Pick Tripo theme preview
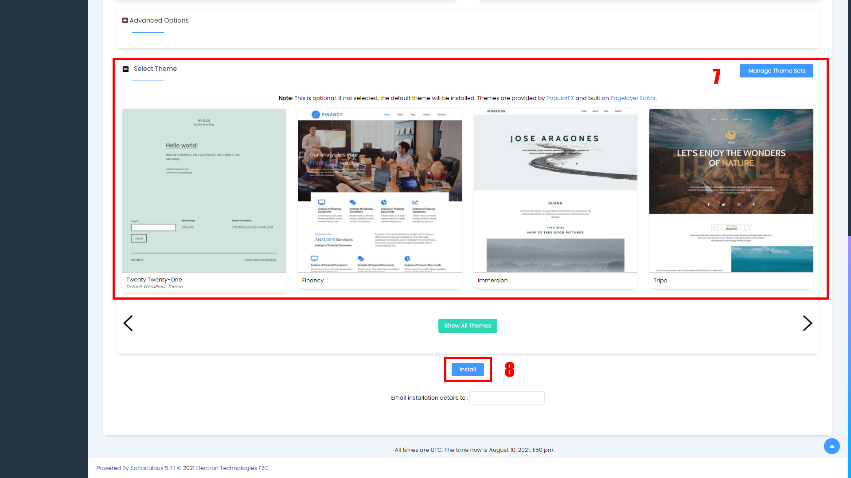The height and width of the screenshot is (478, 851). pos(731,190)
